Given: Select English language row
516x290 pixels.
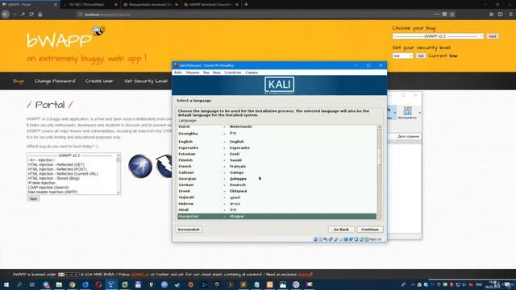Looking at the screenshot, I should pos(277,142).
